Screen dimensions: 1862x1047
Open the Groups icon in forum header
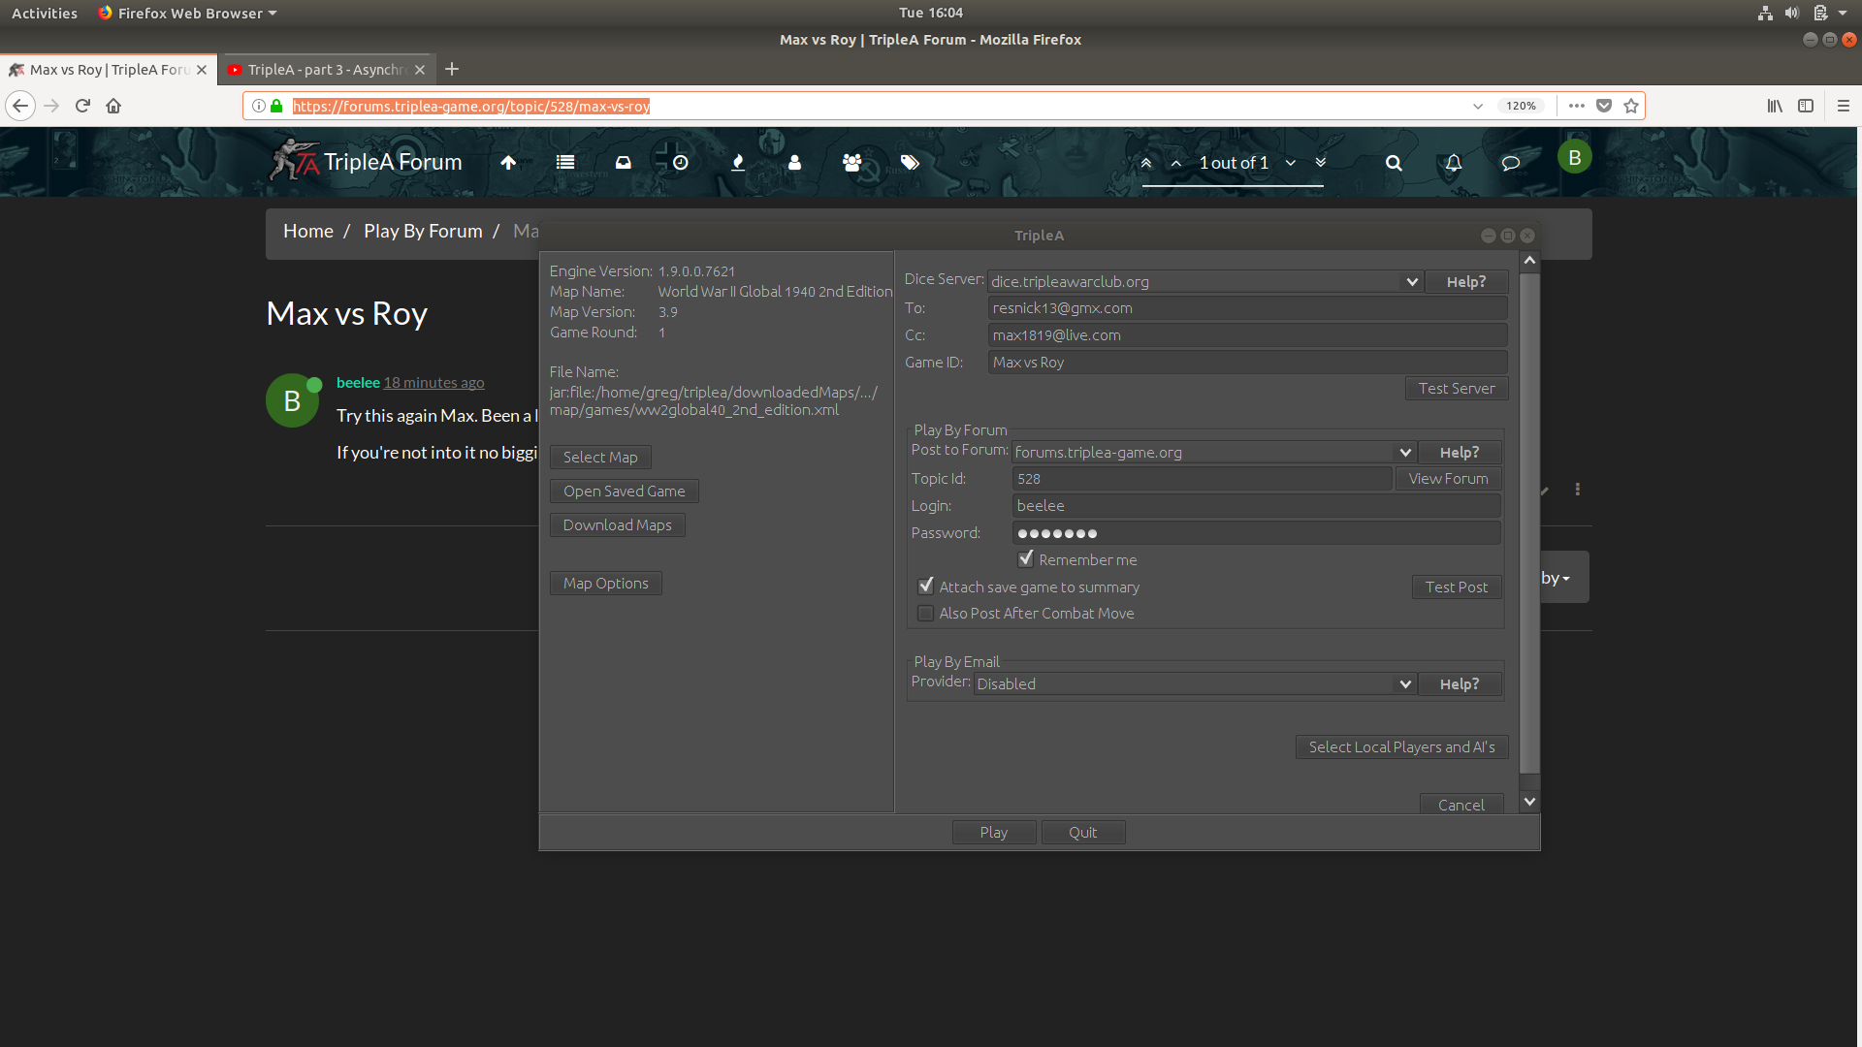click(852, 163)
